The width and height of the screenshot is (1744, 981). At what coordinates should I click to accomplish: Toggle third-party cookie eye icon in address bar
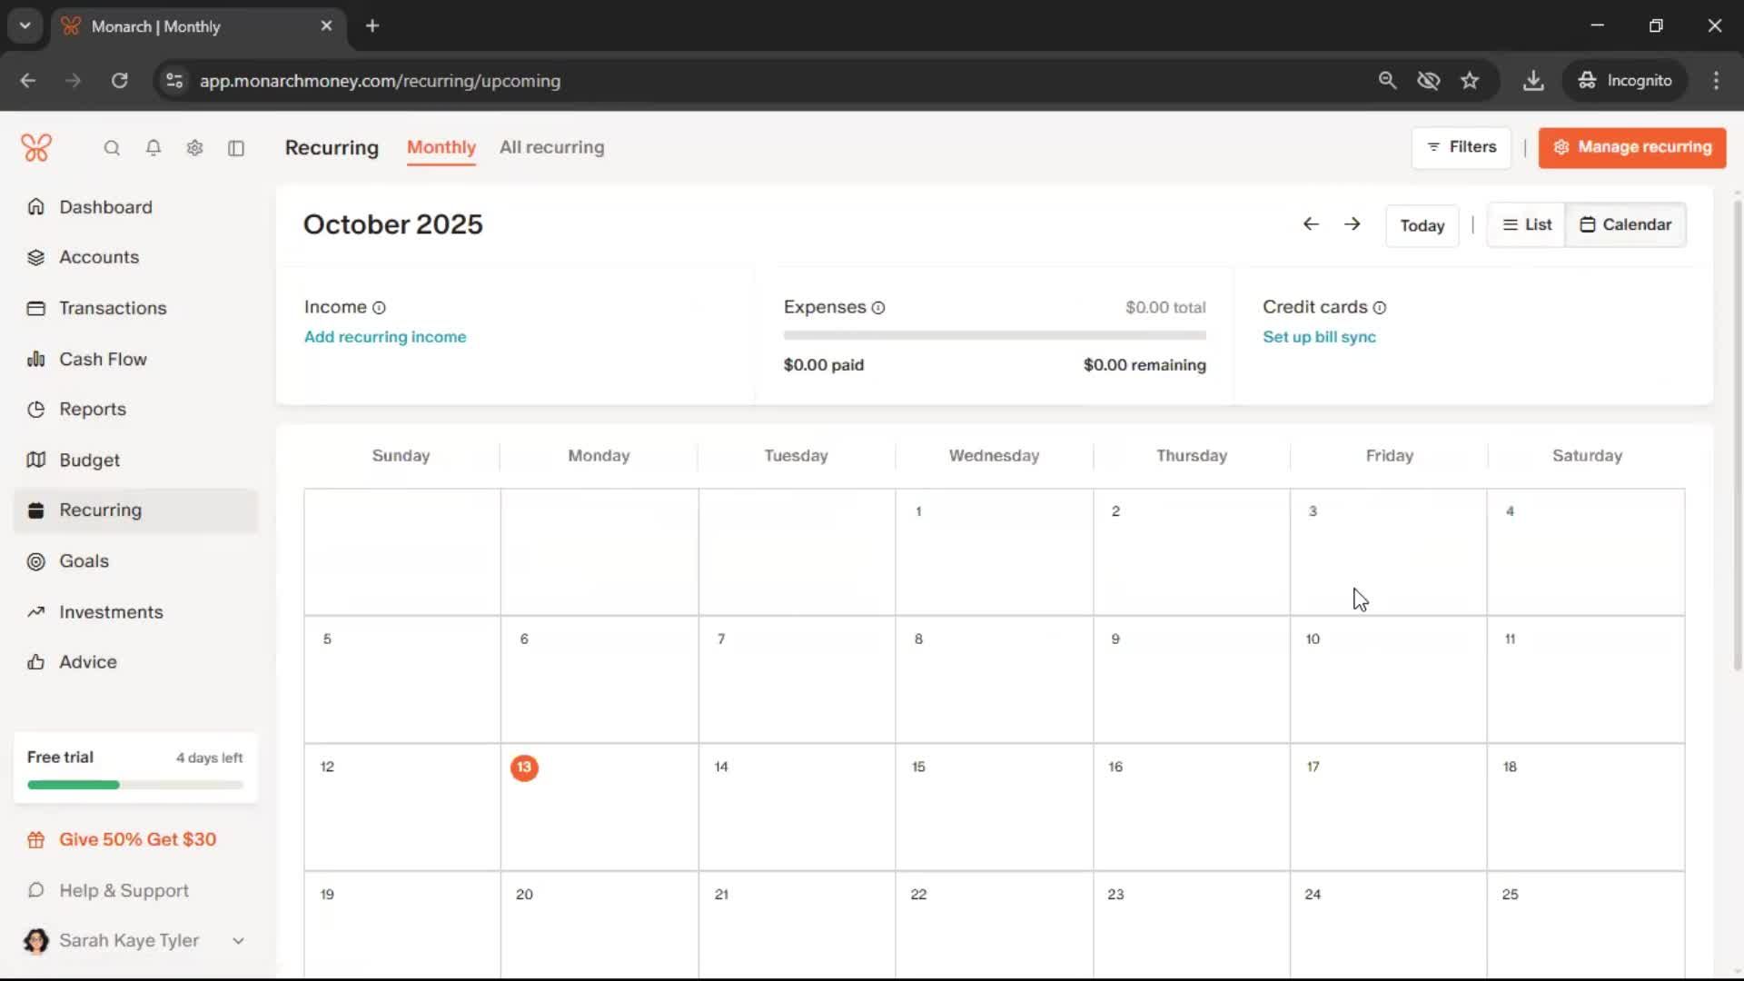pos(1428,81)
